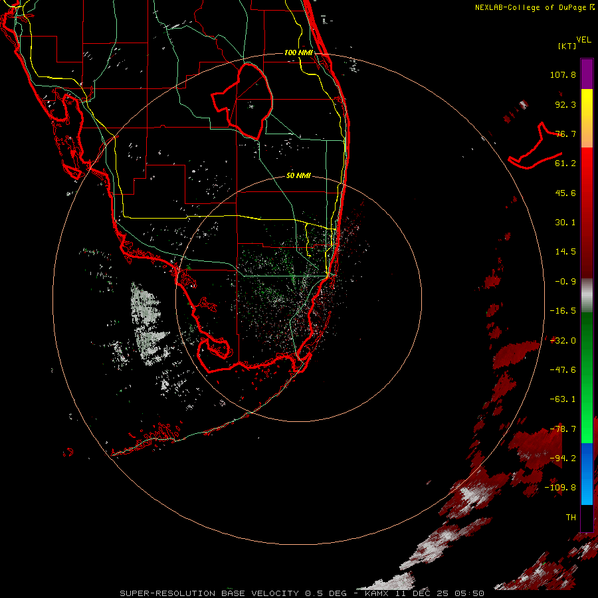The image size is (598, 598).
Task: Select the 92.3 scale value
Action: click(x=565, y=104)
